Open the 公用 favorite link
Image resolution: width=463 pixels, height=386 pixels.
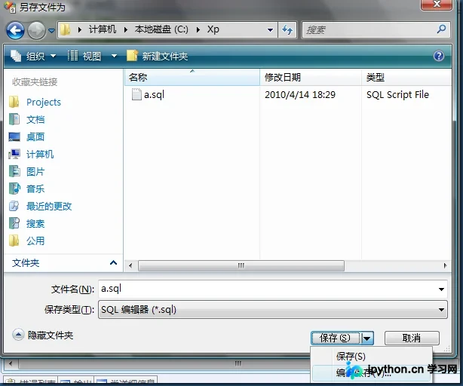point(35,241)
